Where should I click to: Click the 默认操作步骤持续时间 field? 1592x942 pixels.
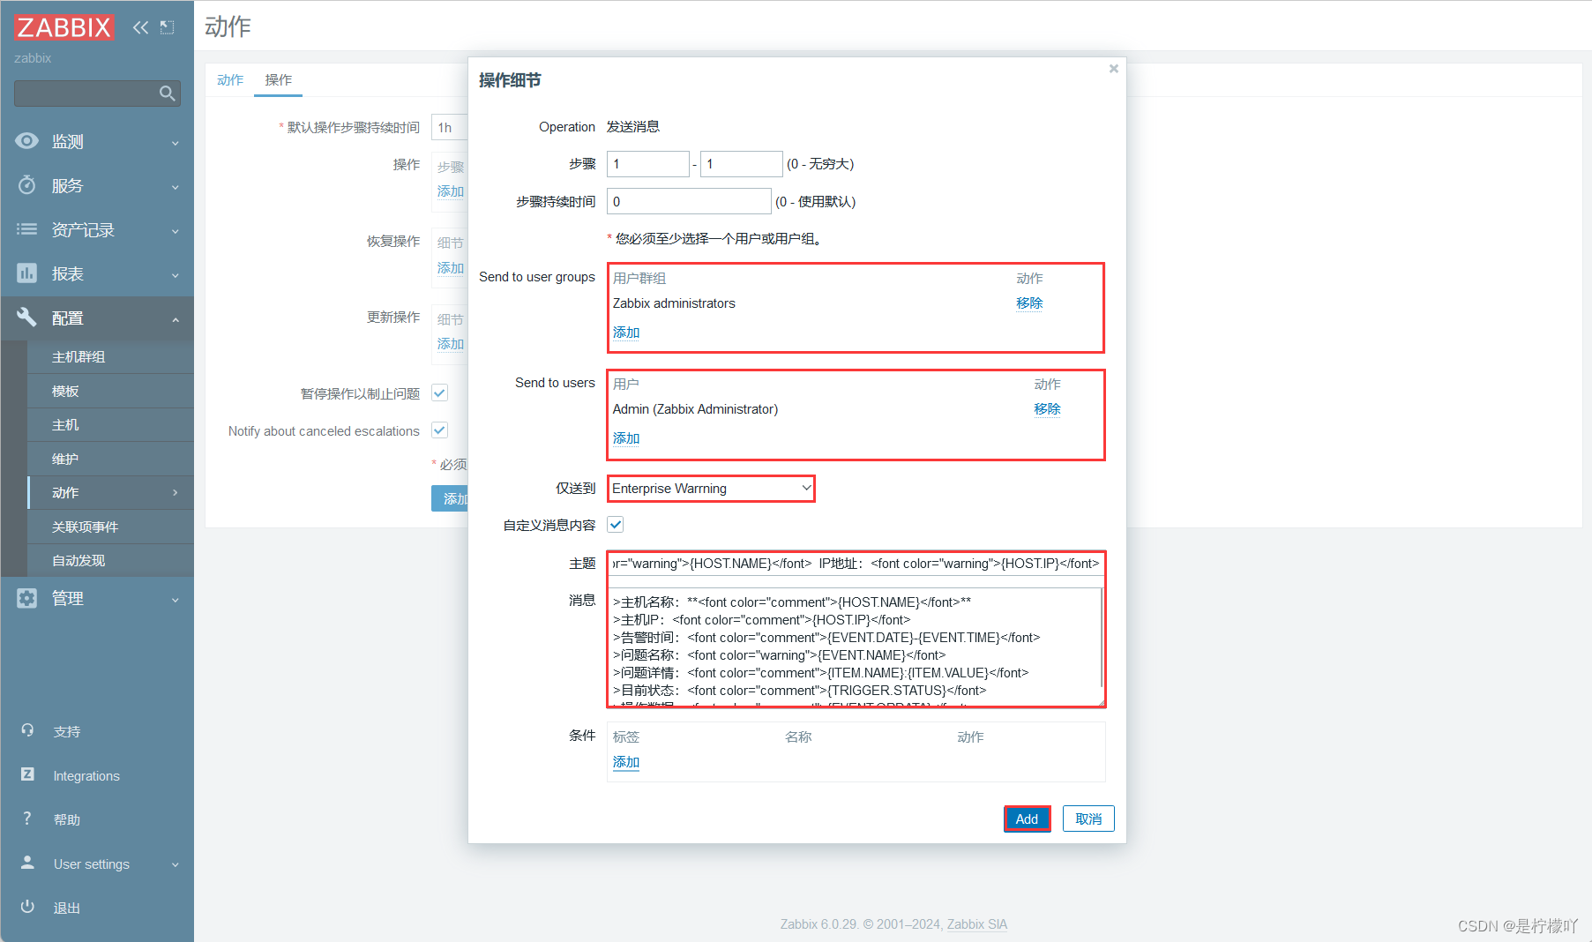tap(450, 127)
